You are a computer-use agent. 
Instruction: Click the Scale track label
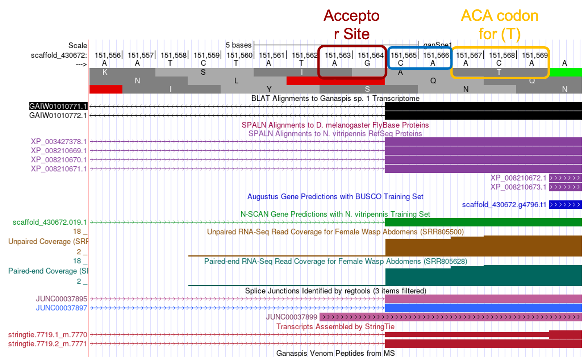78,45
